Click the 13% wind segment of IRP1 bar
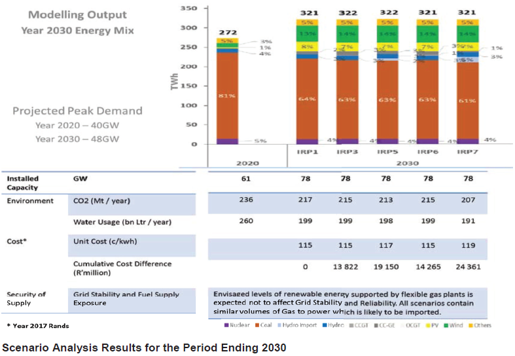 pyautogui.click(x=307, y=33)
